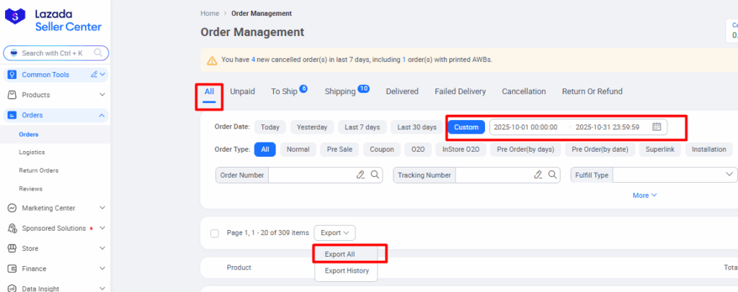This screenshot has width=738, height=292.
Task: Select Superlink order type
Action: point(660,150)
